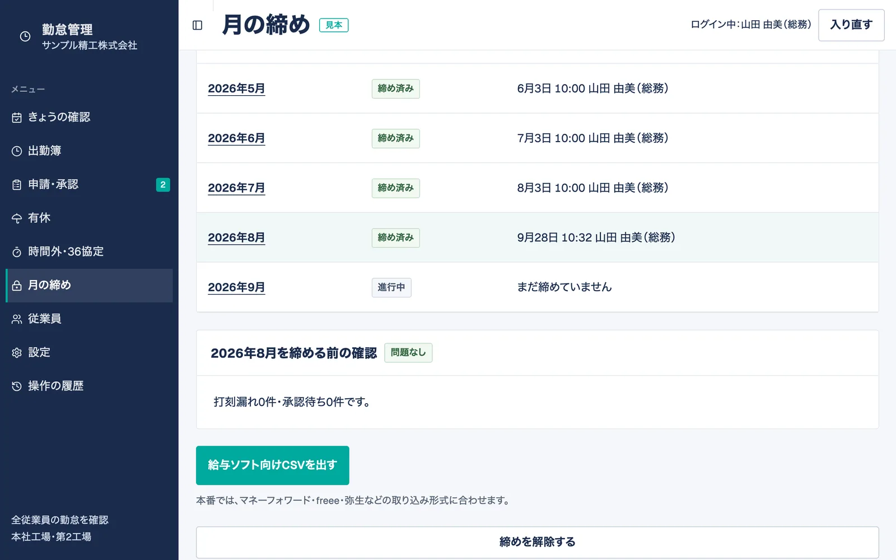Click the clock icon for 出勤簿
This screenshot has height=560, width=896.
click(x=17, y=151)
